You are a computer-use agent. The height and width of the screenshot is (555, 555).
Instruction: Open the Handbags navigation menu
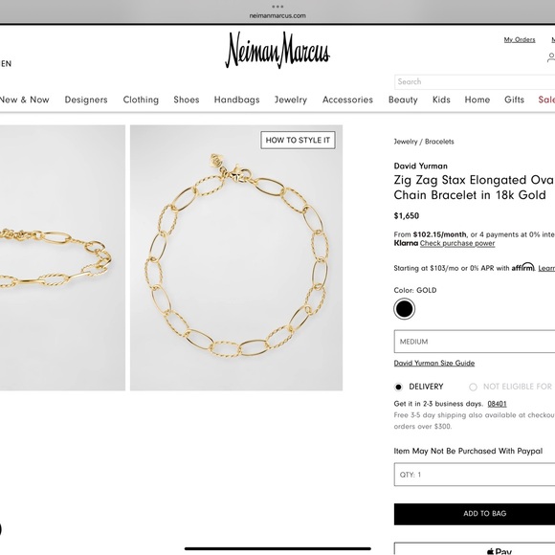coord(236,100)
